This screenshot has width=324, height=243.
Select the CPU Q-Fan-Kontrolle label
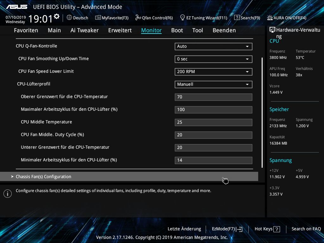pyautogui.click(x=36, y=46)
